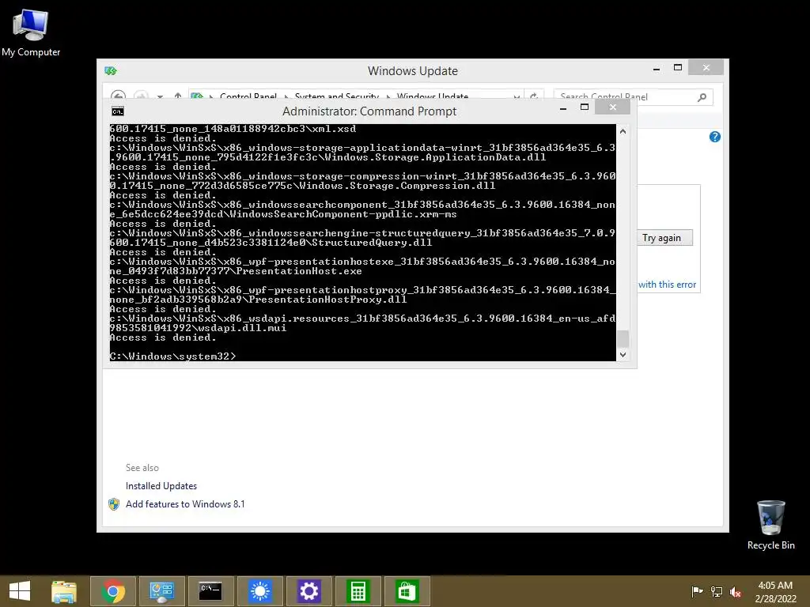Open the Windows Start button
This screenshot has height=607, width=810.
click(x=20, y=591)
